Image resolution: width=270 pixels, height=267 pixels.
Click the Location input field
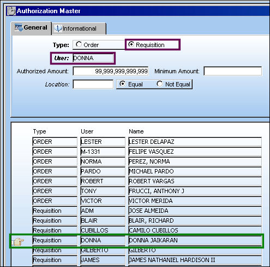click(x=93, y=84)
